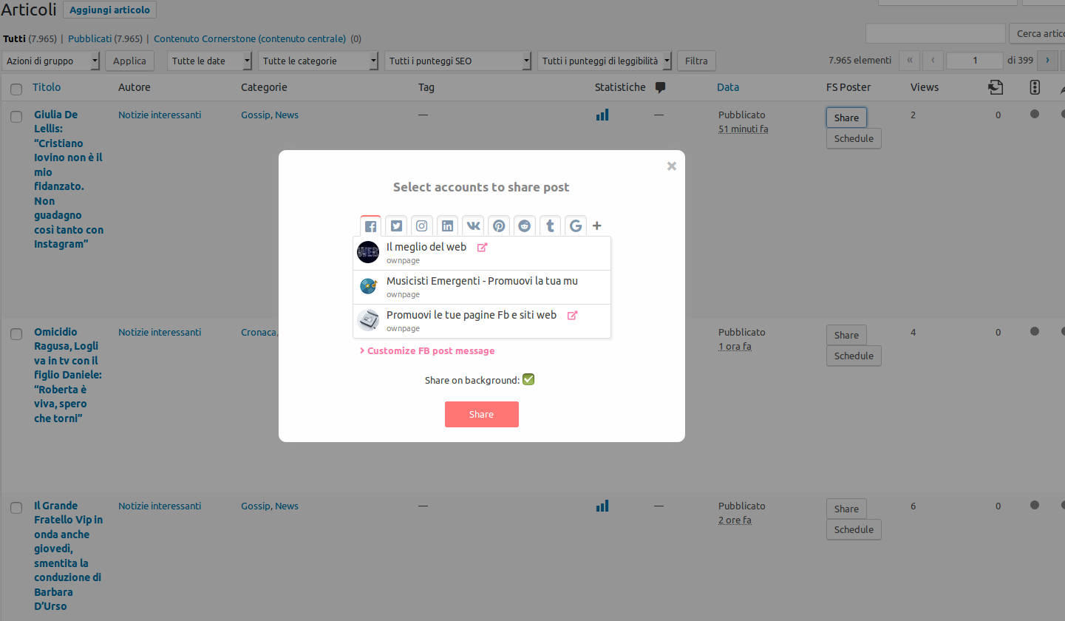Open Tutte le date dropdown
The image size is (1065, 621).
(210, 61)
